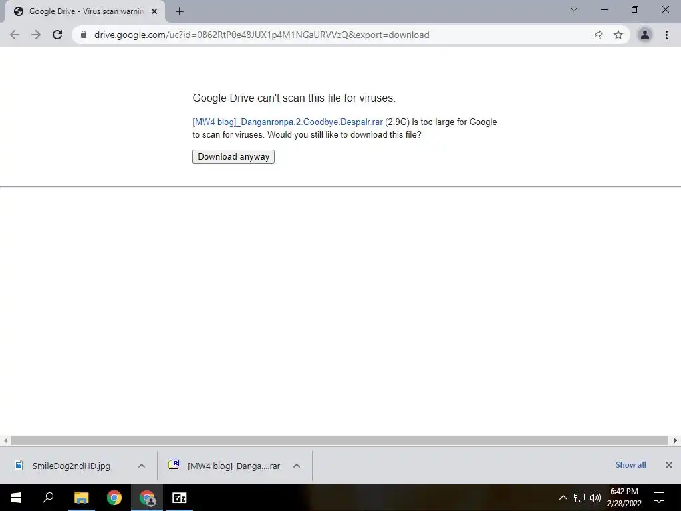Close the Chrome window

[665, 9]
